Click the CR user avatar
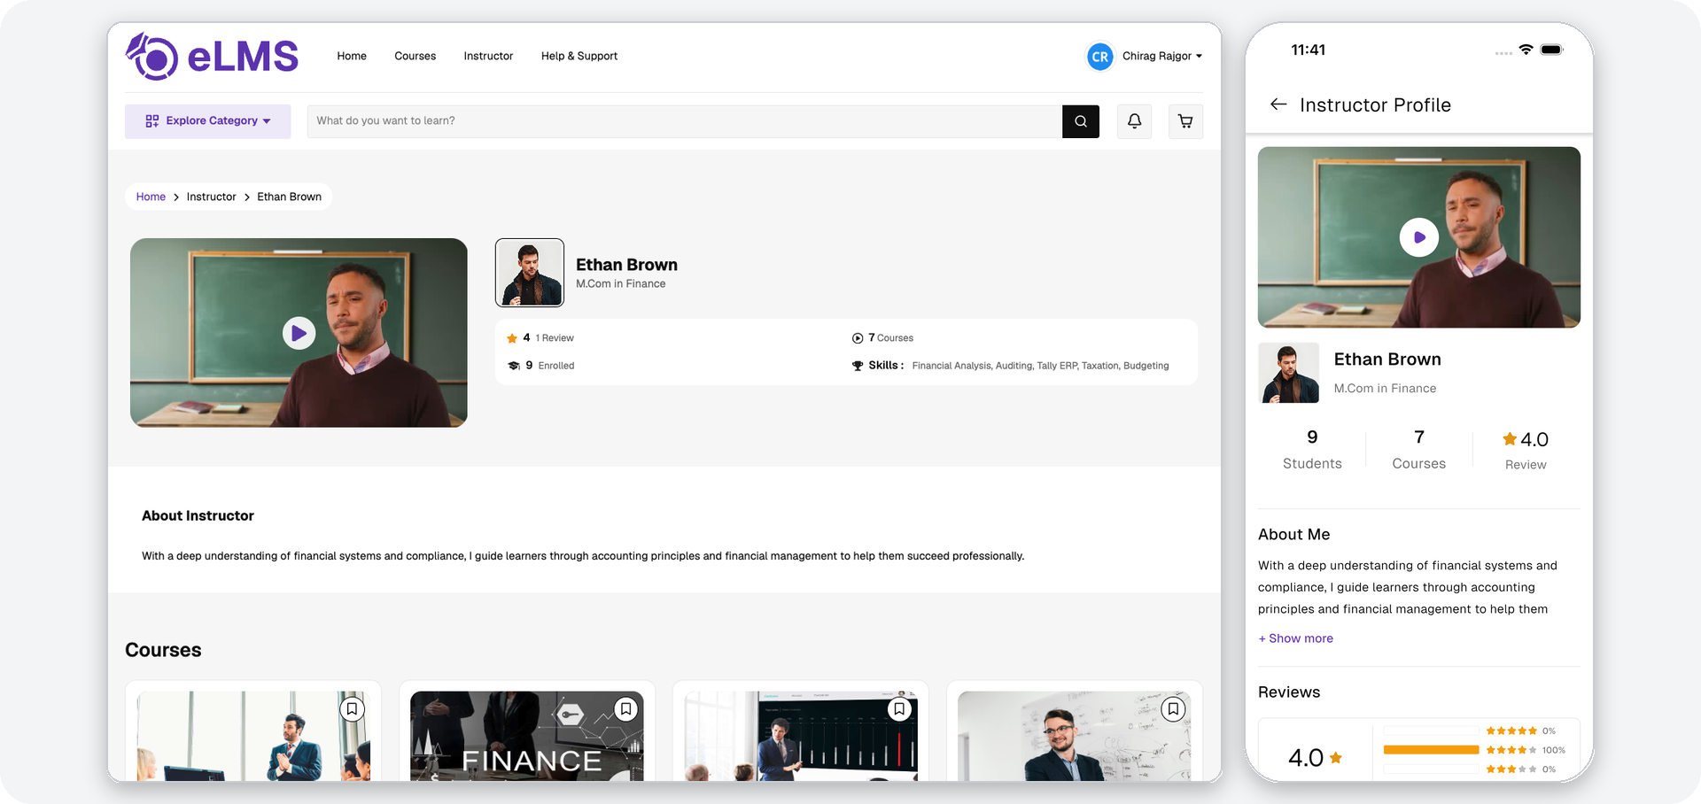 click(1099, 56)
